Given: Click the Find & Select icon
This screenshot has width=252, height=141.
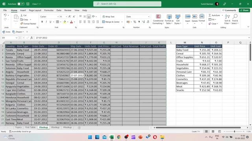Looking at the screenshot, I should [235, 16].
